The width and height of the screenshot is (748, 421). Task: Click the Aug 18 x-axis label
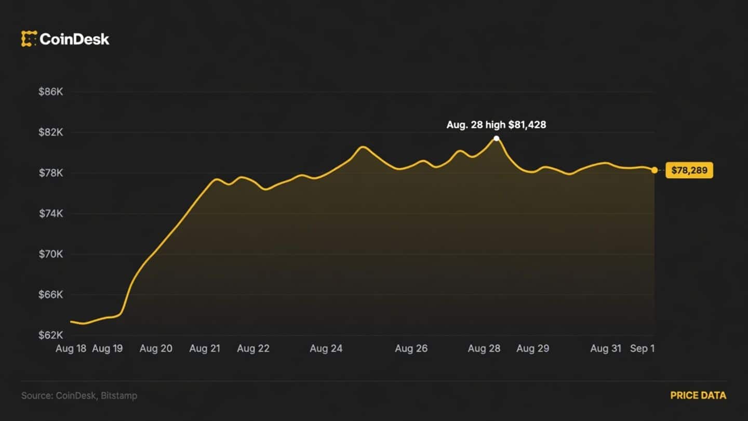point(71,349)
